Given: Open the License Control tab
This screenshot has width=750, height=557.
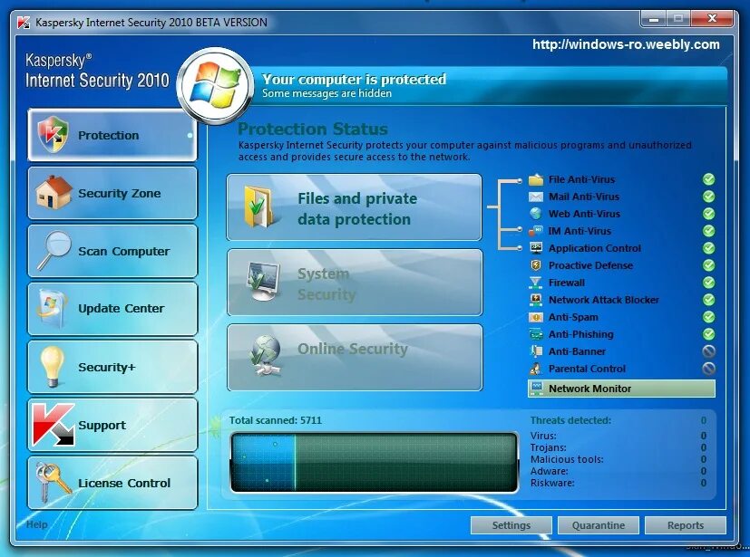Looking at the screenshot, I should (112, 483).
